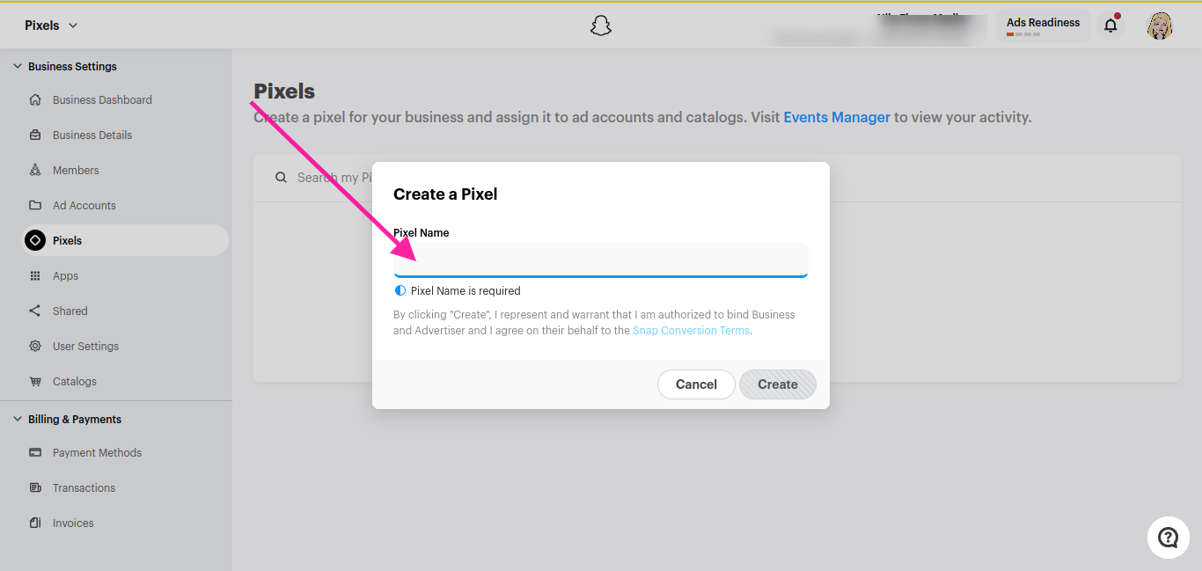Collapse the Billing & Payments section

18,419
